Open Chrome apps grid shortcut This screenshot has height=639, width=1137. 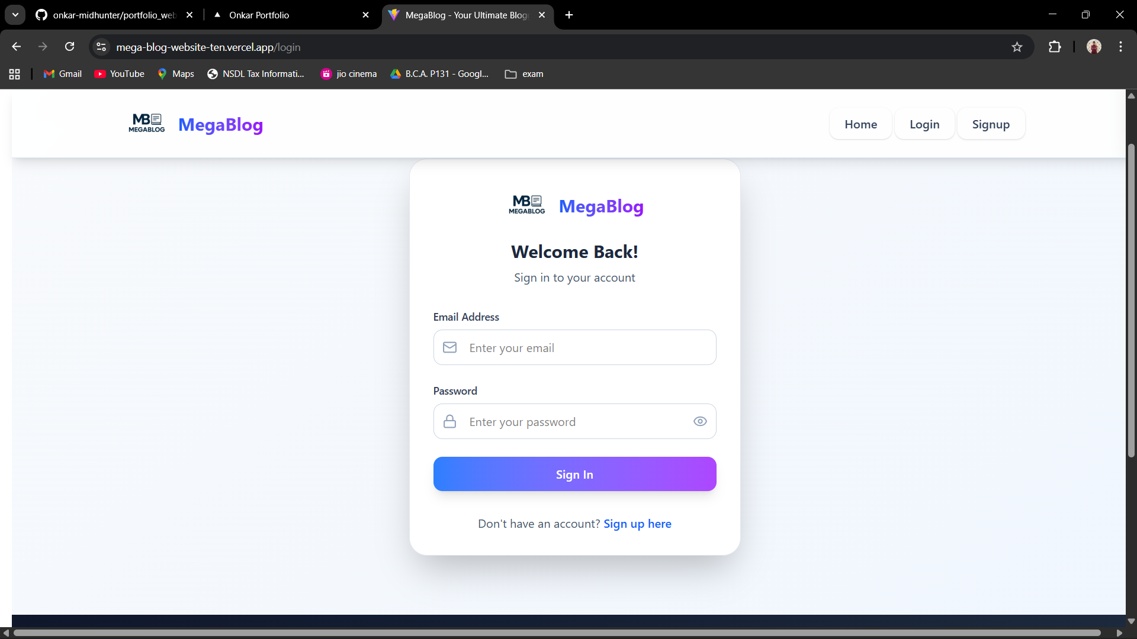(15, 74)
